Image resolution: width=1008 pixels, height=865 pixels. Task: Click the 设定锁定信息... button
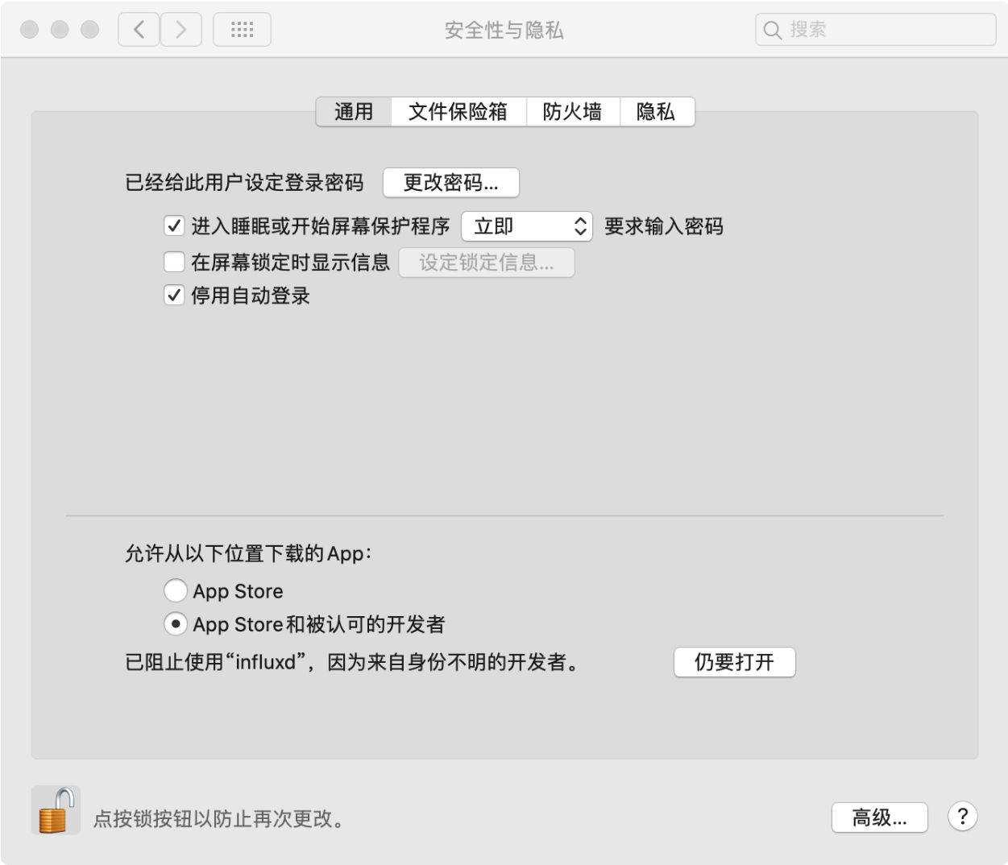487,263
